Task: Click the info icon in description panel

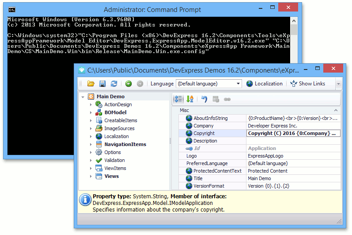Action: [x=85, y=200]
